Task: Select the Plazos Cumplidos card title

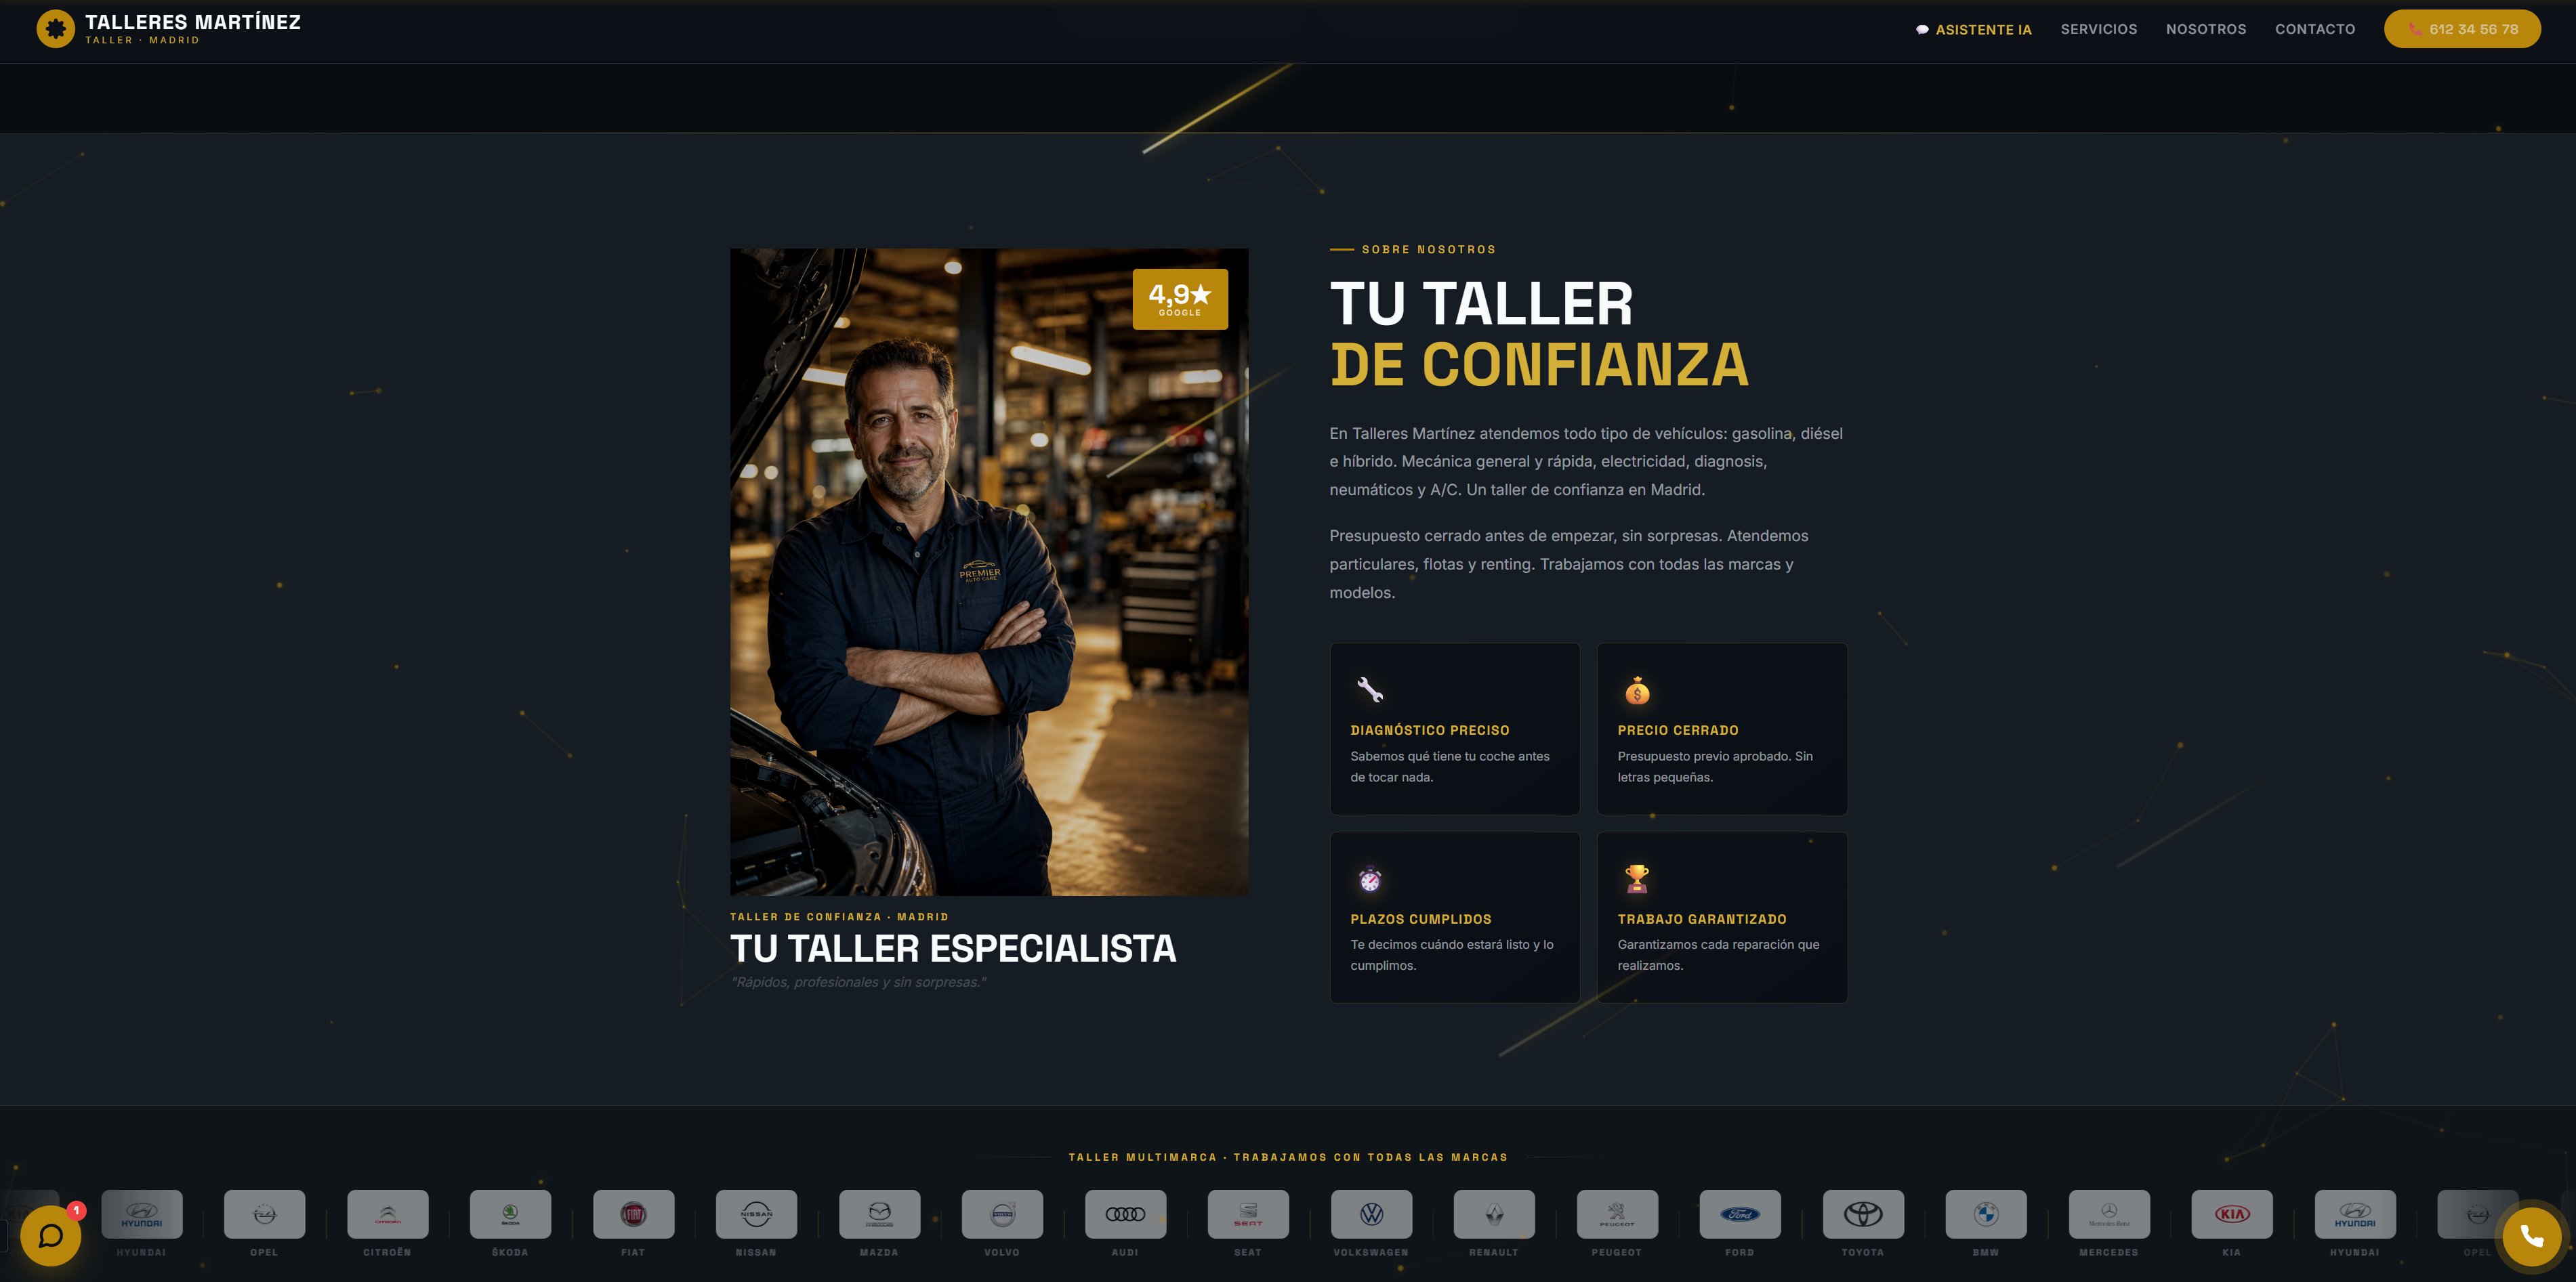Action: point(1420,919)
